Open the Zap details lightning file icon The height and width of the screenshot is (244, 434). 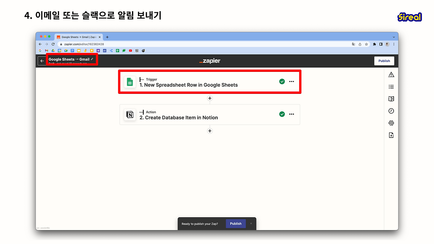click(x=391, y=135)
